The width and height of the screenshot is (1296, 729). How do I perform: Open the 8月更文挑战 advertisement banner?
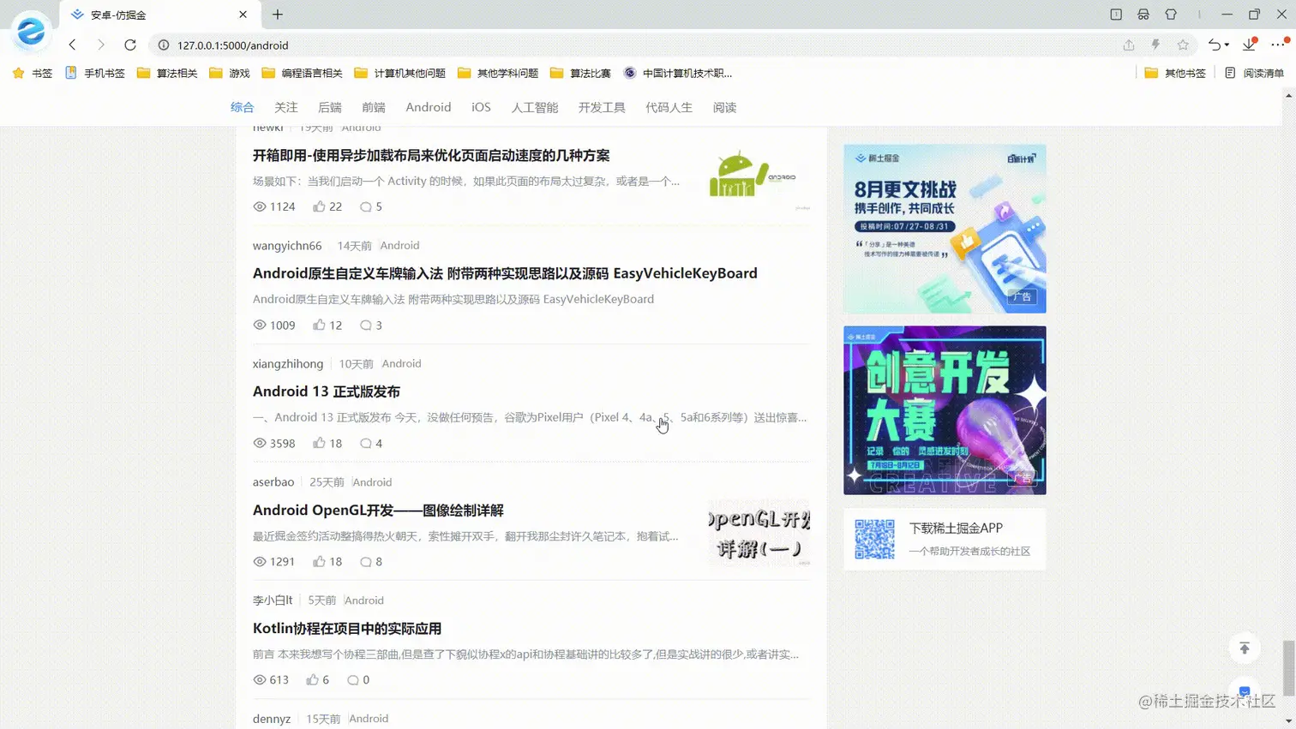tap(945, 229)
